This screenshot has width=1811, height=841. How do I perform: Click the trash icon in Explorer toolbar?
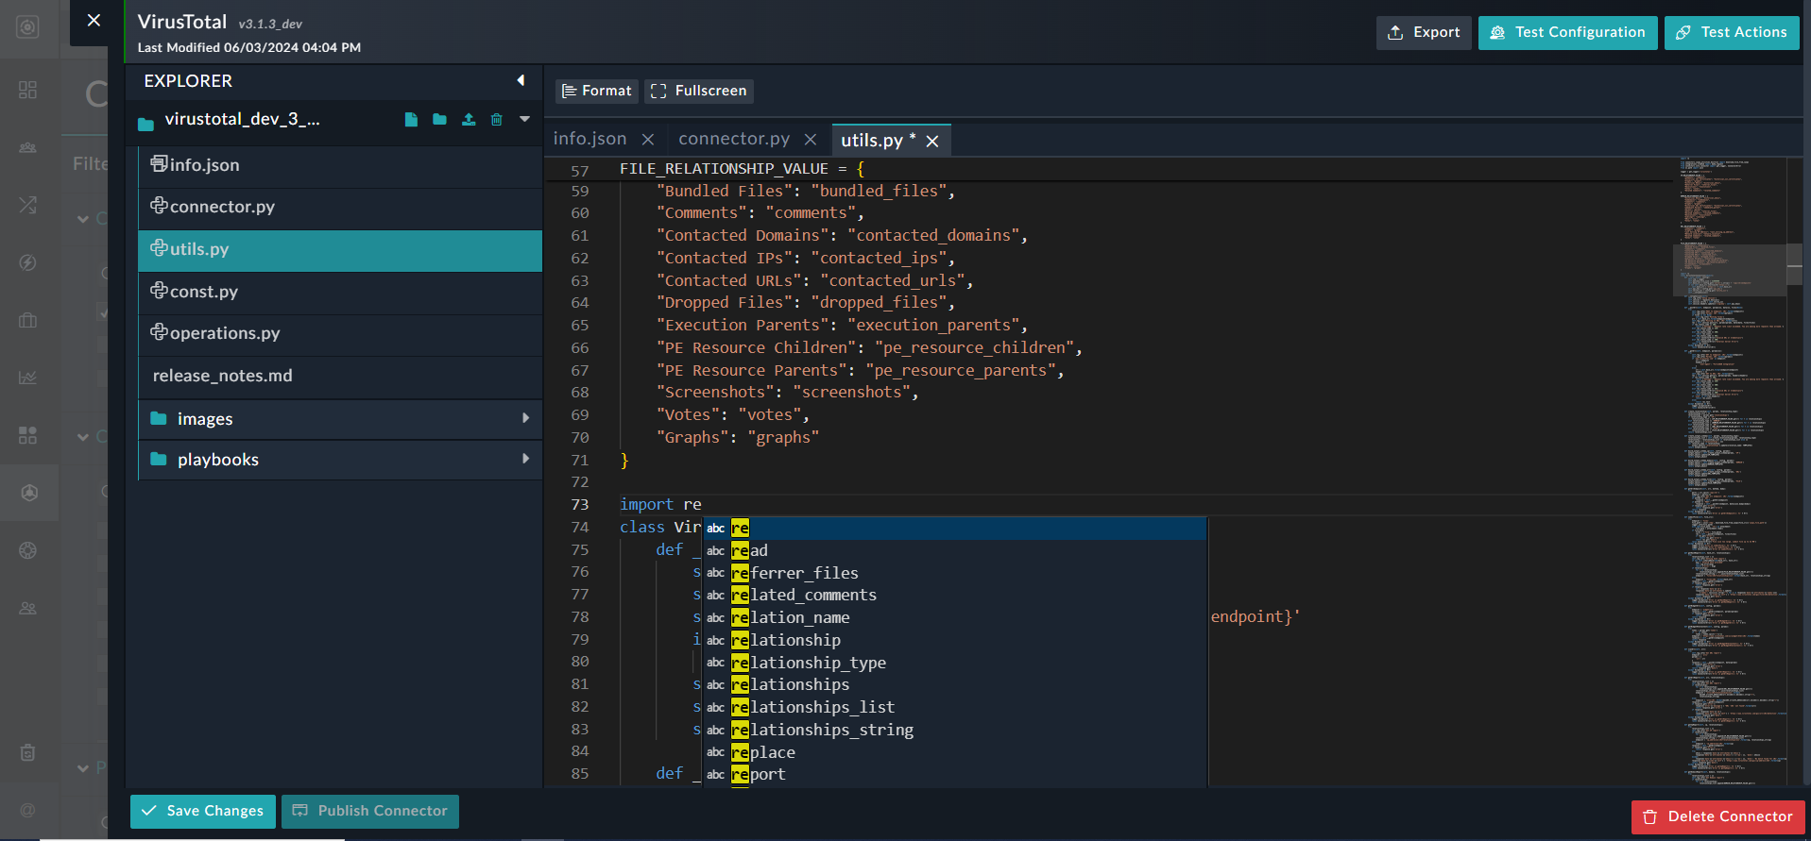tap(497, 120)
